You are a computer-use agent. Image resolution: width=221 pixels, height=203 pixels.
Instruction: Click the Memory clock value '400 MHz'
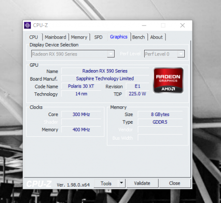81,130
